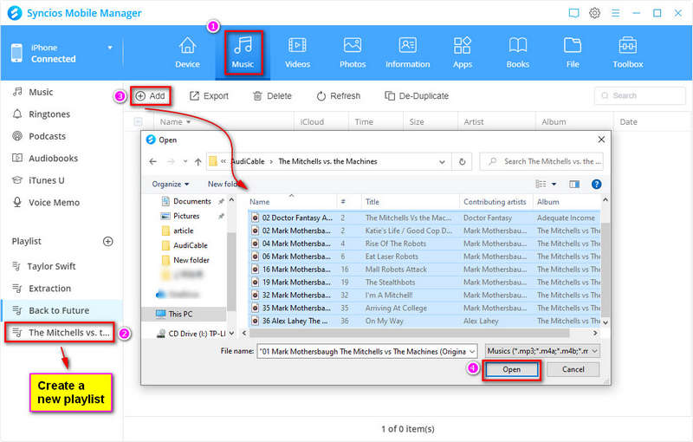This screenshot has height=442, width=693.
Task: Refresh the music list
Action: pos(338,96)
